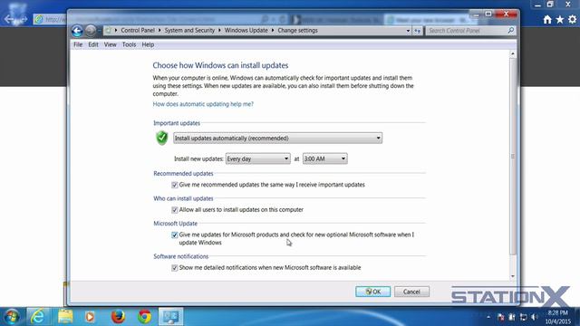Screen dimensions: 580x326
Task: Toggle recommended updates checkbox
Action: [x=175, y=185]
